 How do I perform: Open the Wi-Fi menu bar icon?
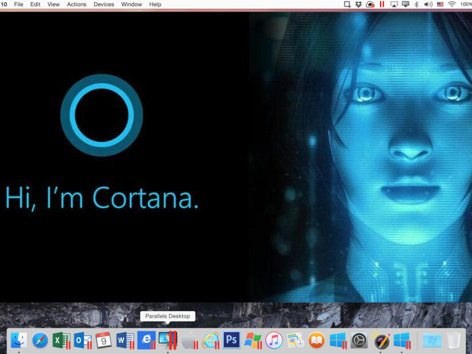[452, 4]
